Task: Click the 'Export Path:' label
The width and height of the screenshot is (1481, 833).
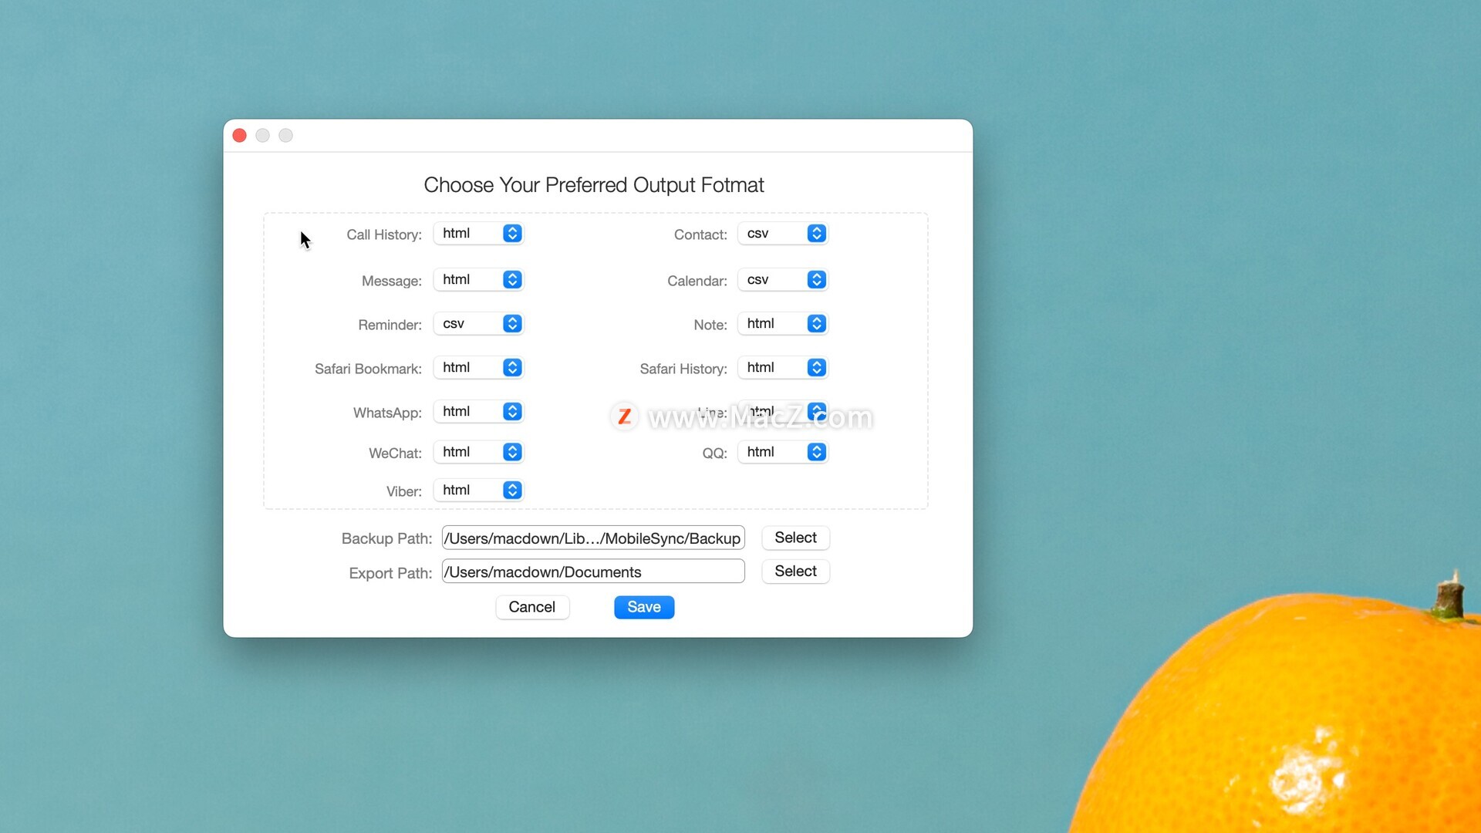Action: tap(390, 573)
